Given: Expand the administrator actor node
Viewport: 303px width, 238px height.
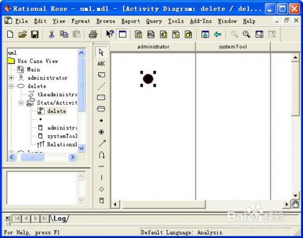Looking at the screenshot, I should (x=11, y=77).
